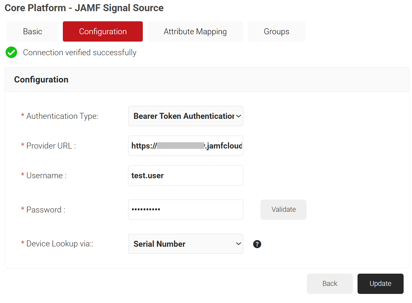The image size is (412, 303).
Task: Open the Attribute Mapping tab
Action: 195,31
